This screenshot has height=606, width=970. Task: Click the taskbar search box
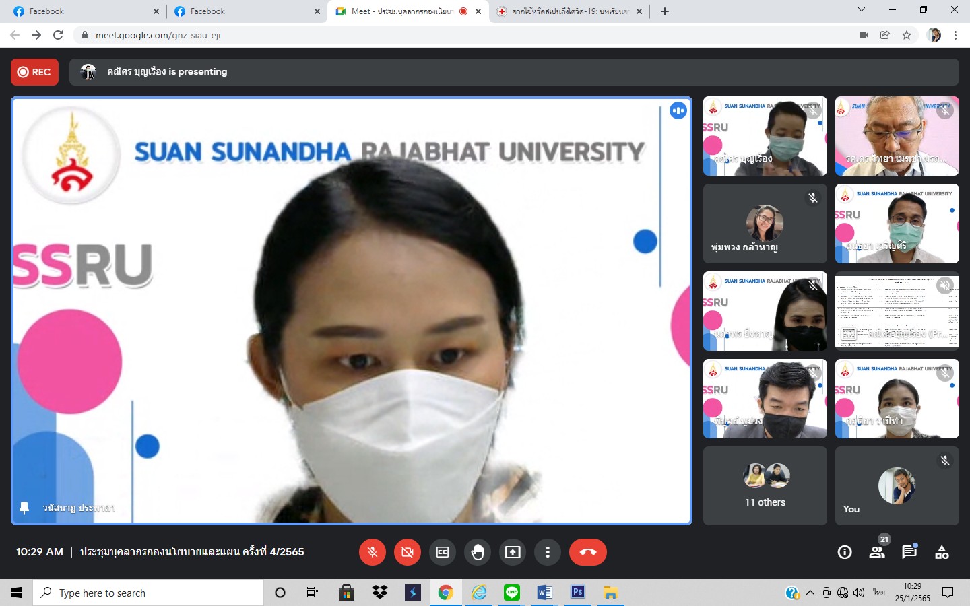(148, 593)
